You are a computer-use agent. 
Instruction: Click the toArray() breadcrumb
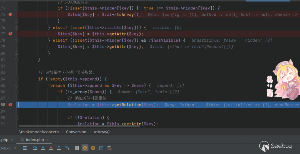pos(101,132)
